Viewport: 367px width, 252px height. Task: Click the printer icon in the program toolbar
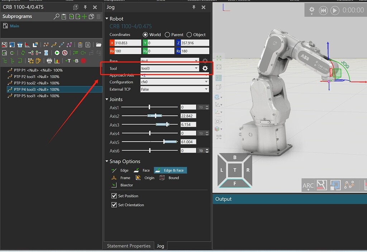[49, 61]
